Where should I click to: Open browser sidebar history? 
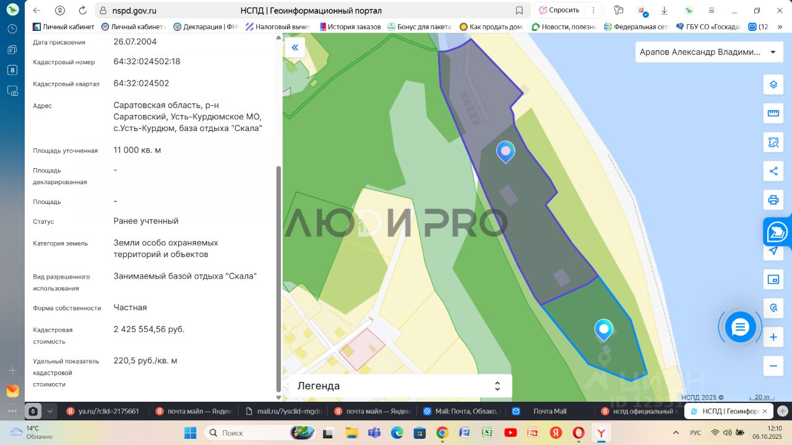pos(12,28)
